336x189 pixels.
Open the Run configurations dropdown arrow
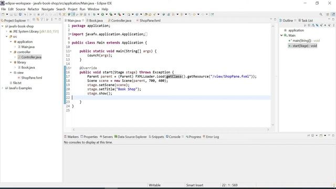pyautogui.click(x=107, y=14)
